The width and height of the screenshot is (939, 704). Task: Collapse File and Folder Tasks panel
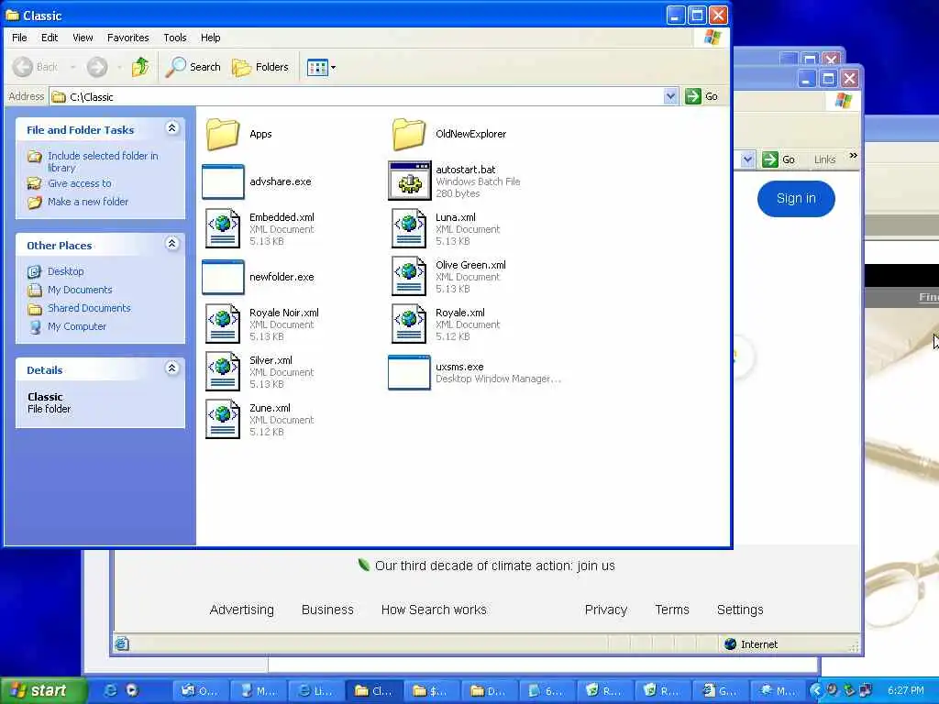[171, 128]
